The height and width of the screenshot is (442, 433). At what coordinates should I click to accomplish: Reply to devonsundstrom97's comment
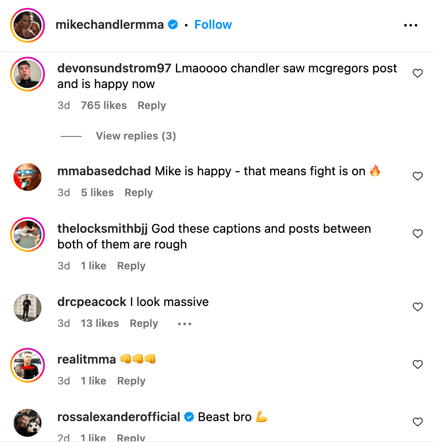pos(152,105)
